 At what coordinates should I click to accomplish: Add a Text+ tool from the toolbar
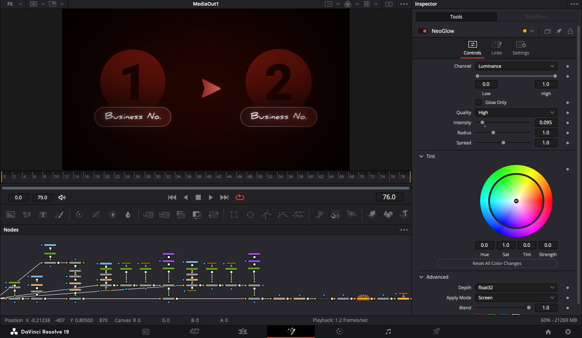click(x=43, y=214)
